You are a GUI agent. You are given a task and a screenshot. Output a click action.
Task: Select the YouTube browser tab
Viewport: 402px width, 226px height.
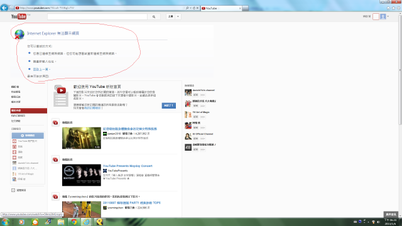[x=220, y=8]
